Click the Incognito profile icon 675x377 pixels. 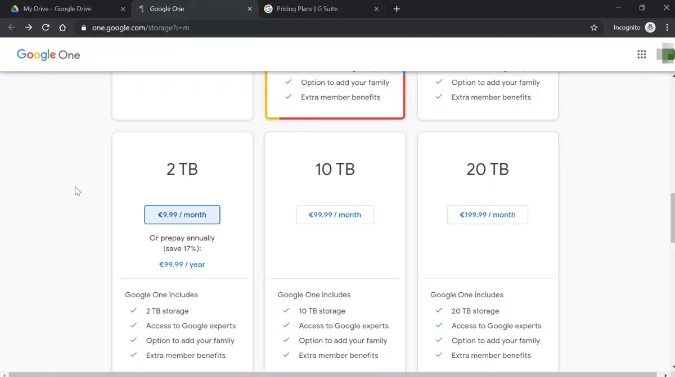coord(650,28)
